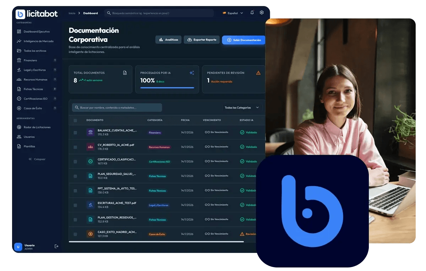Open the Español language dropdown
Viewport: 426px width, 271px height.
pos(233,13)
